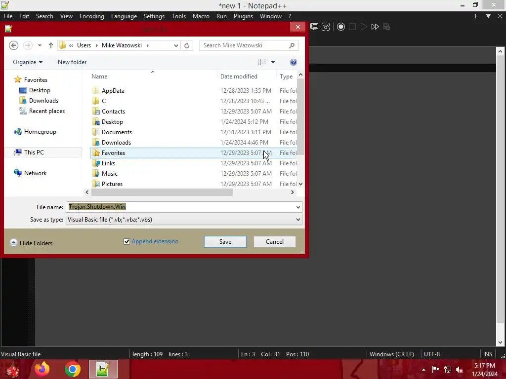Image resolution: width=506 pixels, height=379 pixels.
Task: Select the Pictures folder
Action: (112, 184)
